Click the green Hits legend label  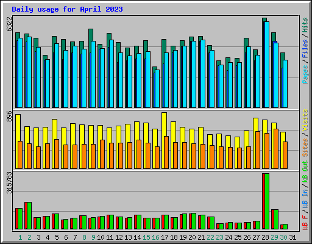(x=305, y=25)
